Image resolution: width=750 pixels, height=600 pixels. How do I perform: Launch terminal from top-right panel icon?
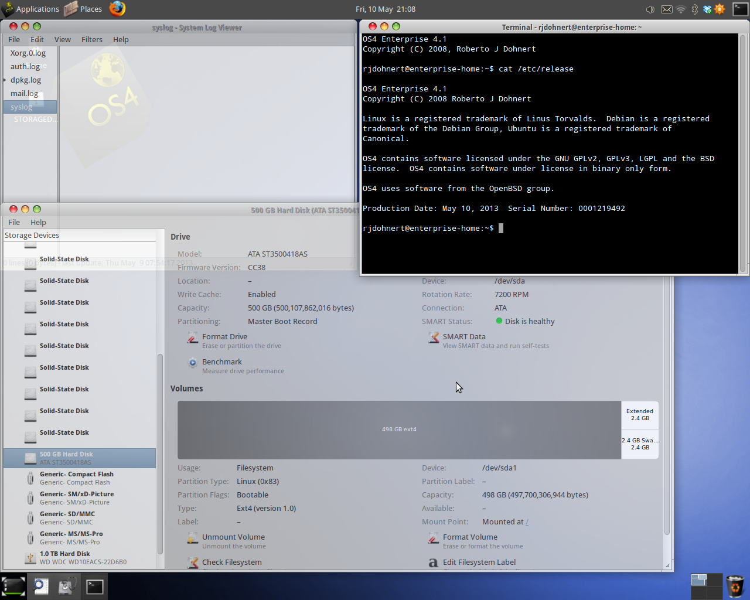click(x=740, y=9)
